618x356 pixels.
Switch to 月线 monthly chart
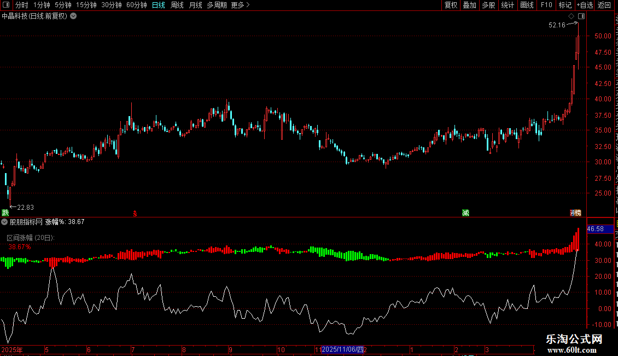[x=195, y=5]
